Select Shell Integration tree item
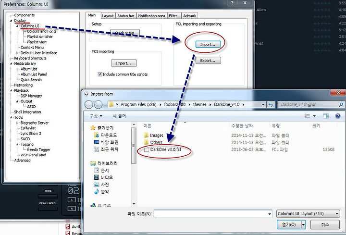This screenshot has height=235, width=346. (27, 112)
